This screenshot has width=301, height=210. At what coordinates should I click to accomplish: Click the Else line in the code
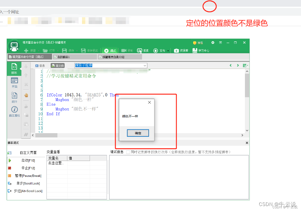coord(51,104)
